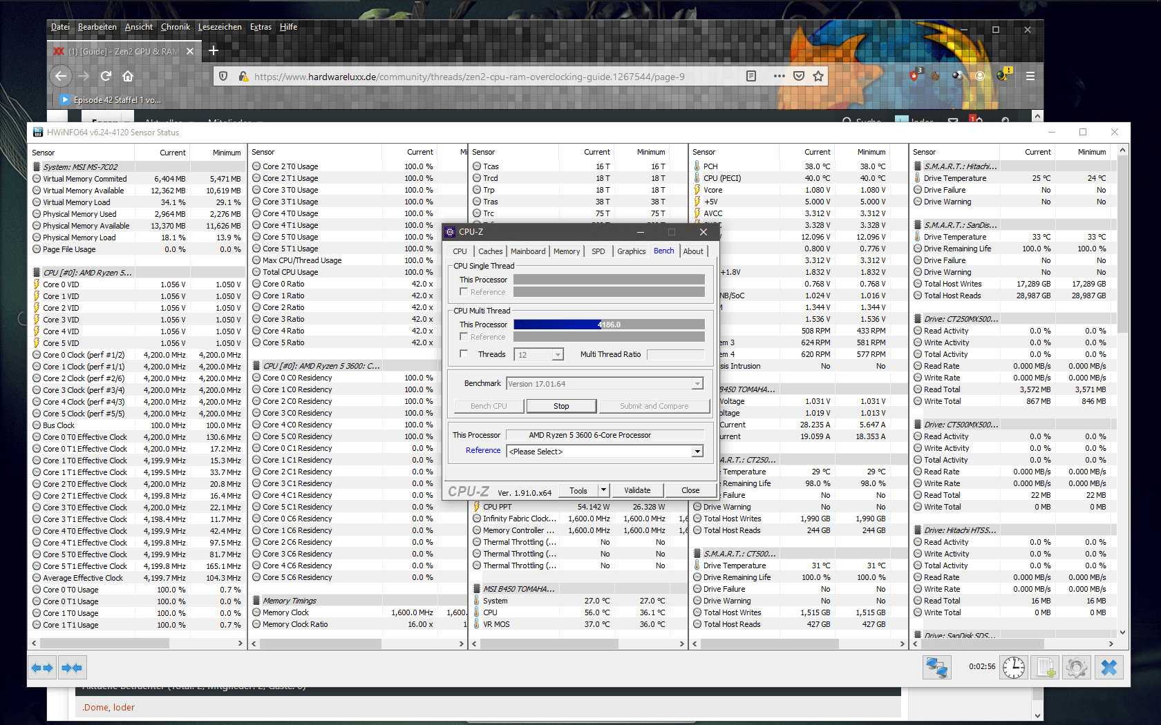
Task: Switch to the Memory tab
Action: 567,251
